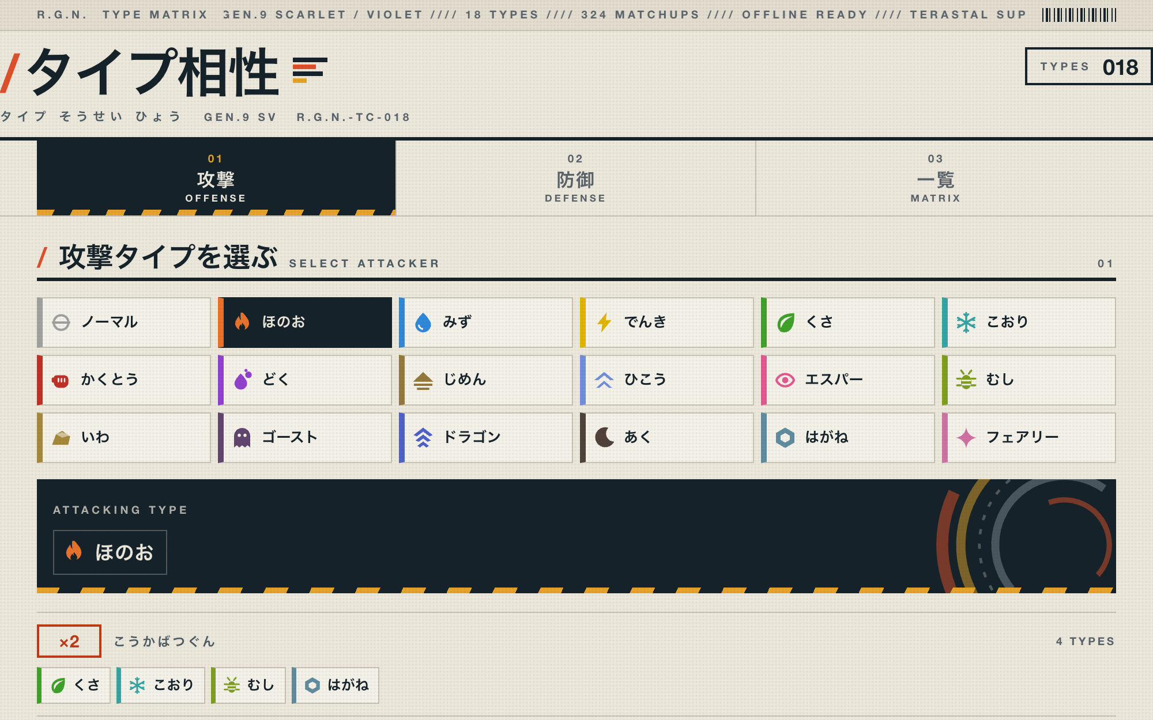The width and height of the screenshot is (1153, 720).
Task: Click the lightning bolt icon for でんき
Action: (604, 323)
